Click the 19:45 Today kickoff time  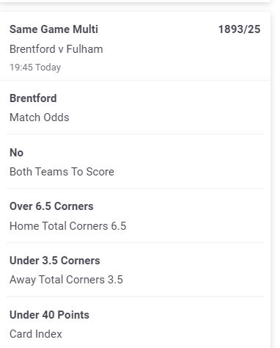35,68
